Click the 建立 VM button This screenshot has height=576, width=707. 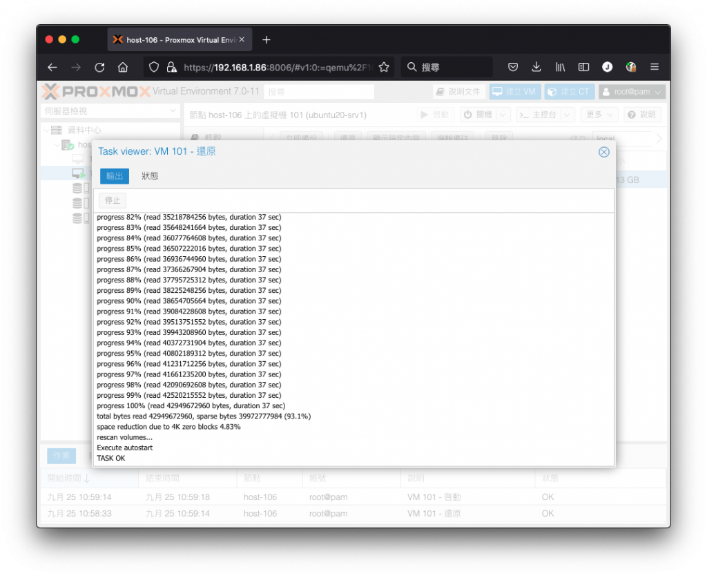tap(514, 92)
